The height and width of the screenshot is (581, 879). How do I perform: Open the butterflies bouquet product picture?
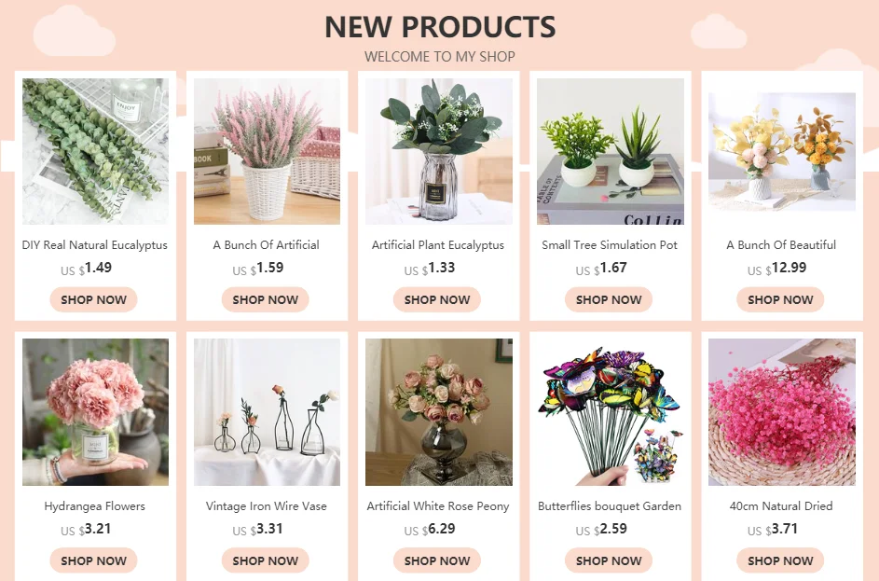click(611, 412)
